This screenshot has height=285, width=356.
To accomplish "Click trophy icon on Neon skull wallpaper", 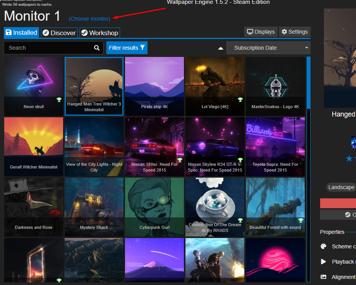I will (x=59, y=99).
